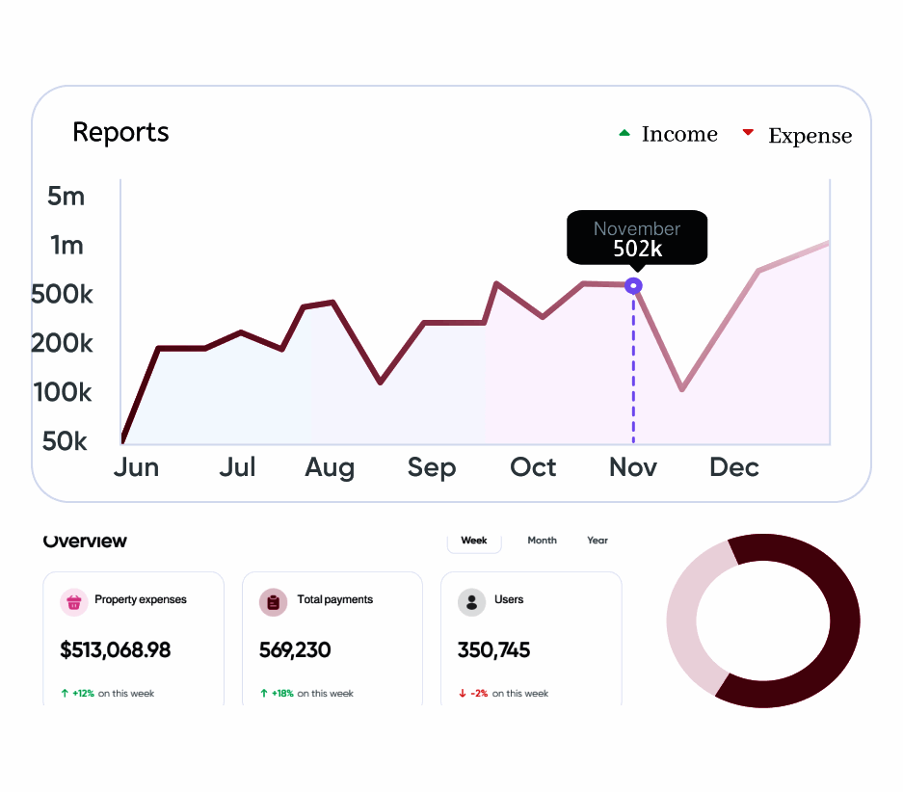This screenshot has height=793, width=903.
Task: Switch overview to Month tab
Action: coord(542,541)
